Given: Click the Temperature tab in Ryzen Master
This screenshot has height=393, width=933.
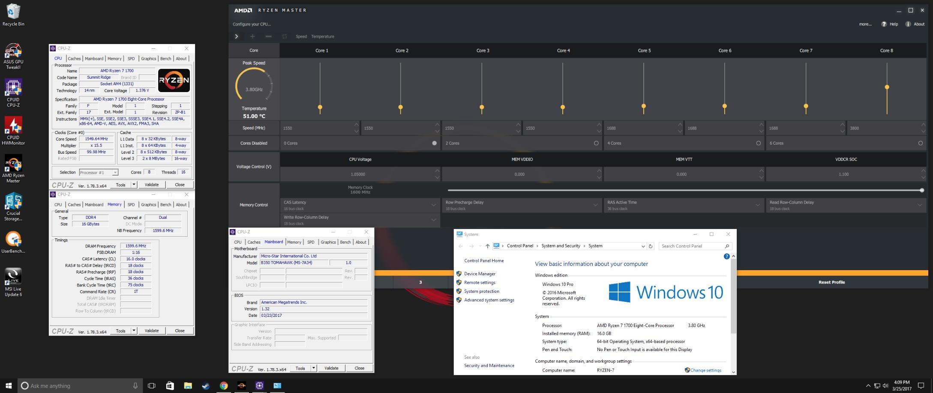Looking at the screenshot, I should [323, 36].
